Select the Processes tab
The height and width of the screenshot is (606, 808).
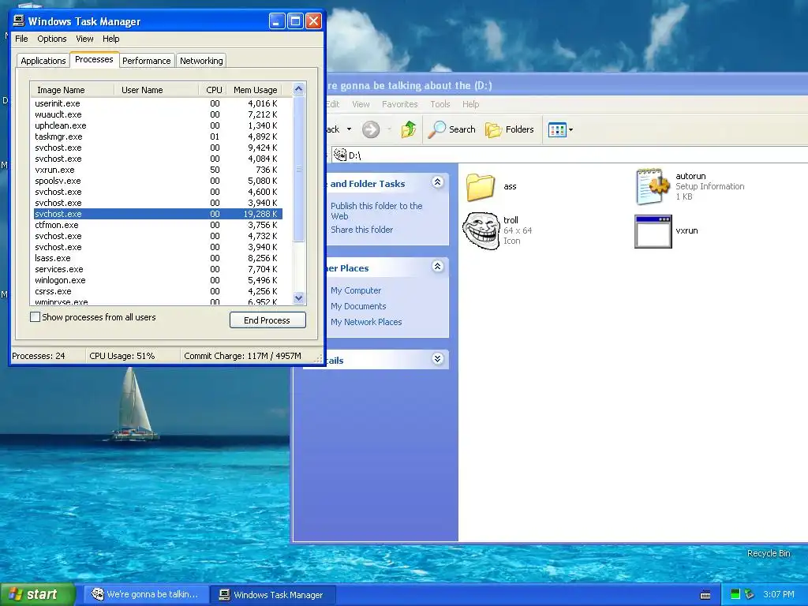tap(94, 59)
